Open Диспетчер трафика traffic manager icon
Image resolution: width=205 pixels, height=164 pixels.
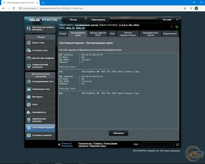click(29, 58)
